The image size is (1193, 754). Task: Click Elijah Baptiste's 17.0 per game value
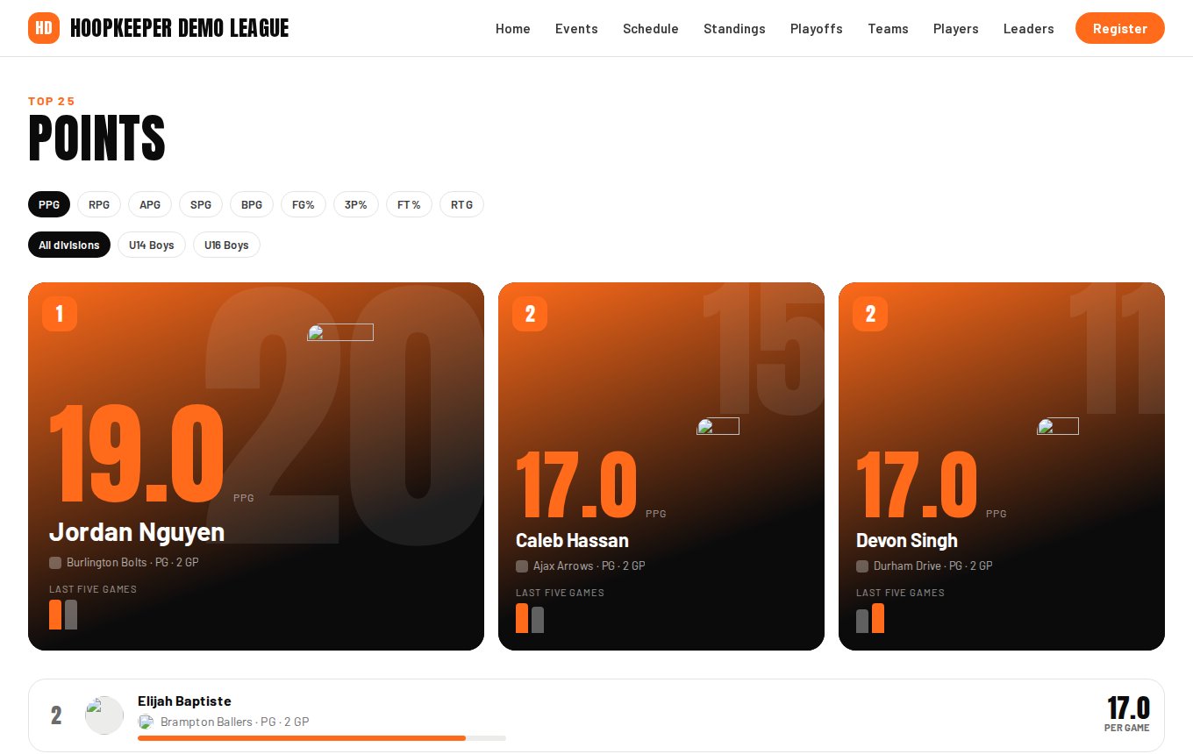pyautogui.click(x=1128, y=708)
